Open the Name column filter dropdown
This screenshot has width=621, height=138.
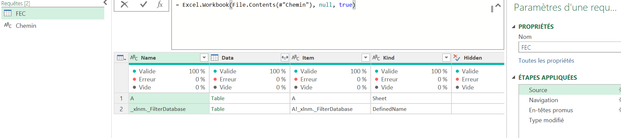click(x=204, y=58)
